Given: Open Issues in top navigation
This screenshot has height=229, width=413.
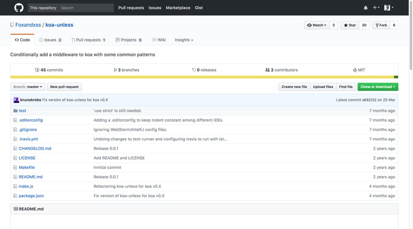Looking at the screenshot, I should (x=155, y=8).
